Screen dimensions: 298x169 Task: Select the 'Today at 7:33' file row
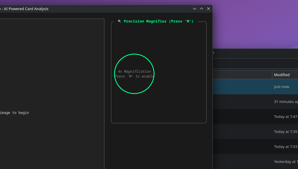255,147
